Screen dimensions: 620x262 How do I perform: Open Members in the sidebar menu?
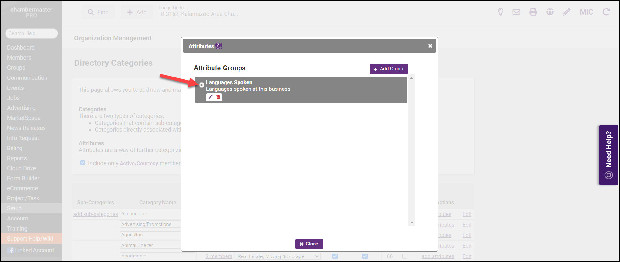pyautogui.click(x=19, y=58)
